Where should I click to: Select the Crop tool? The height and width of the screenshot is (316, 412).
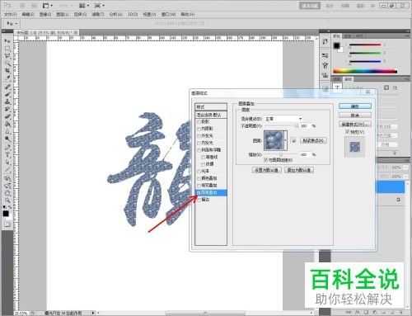7,71
